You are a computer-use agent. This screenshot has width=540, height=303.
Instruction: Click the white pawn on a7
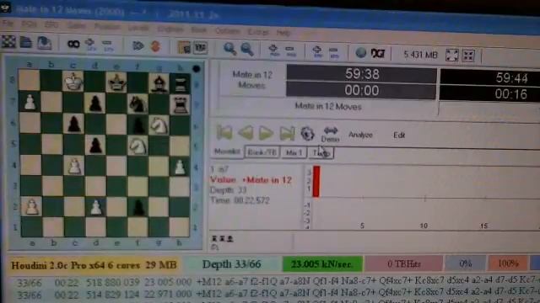click(30, 102)
